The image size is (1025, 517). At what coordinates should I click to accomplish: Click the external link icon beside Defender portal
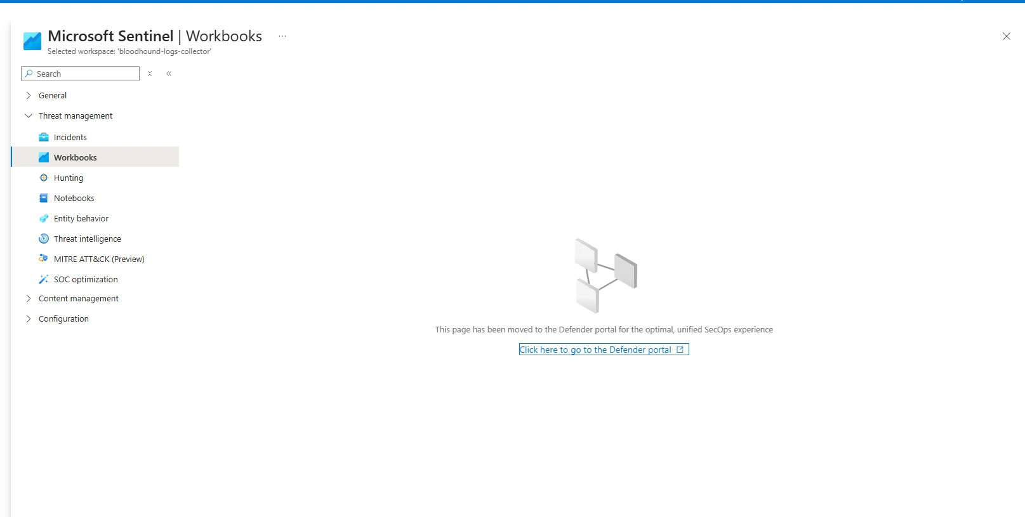tap(680, 350)
